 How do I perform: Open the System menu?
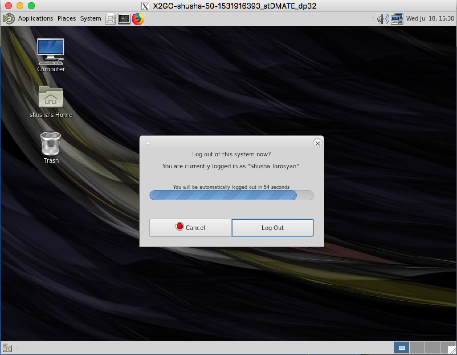(91, 19)
